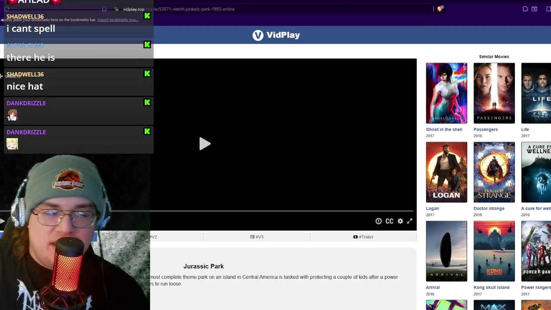551x310 pixels.
Task: Click the Life title link
Action: click(x=525, y=129)
